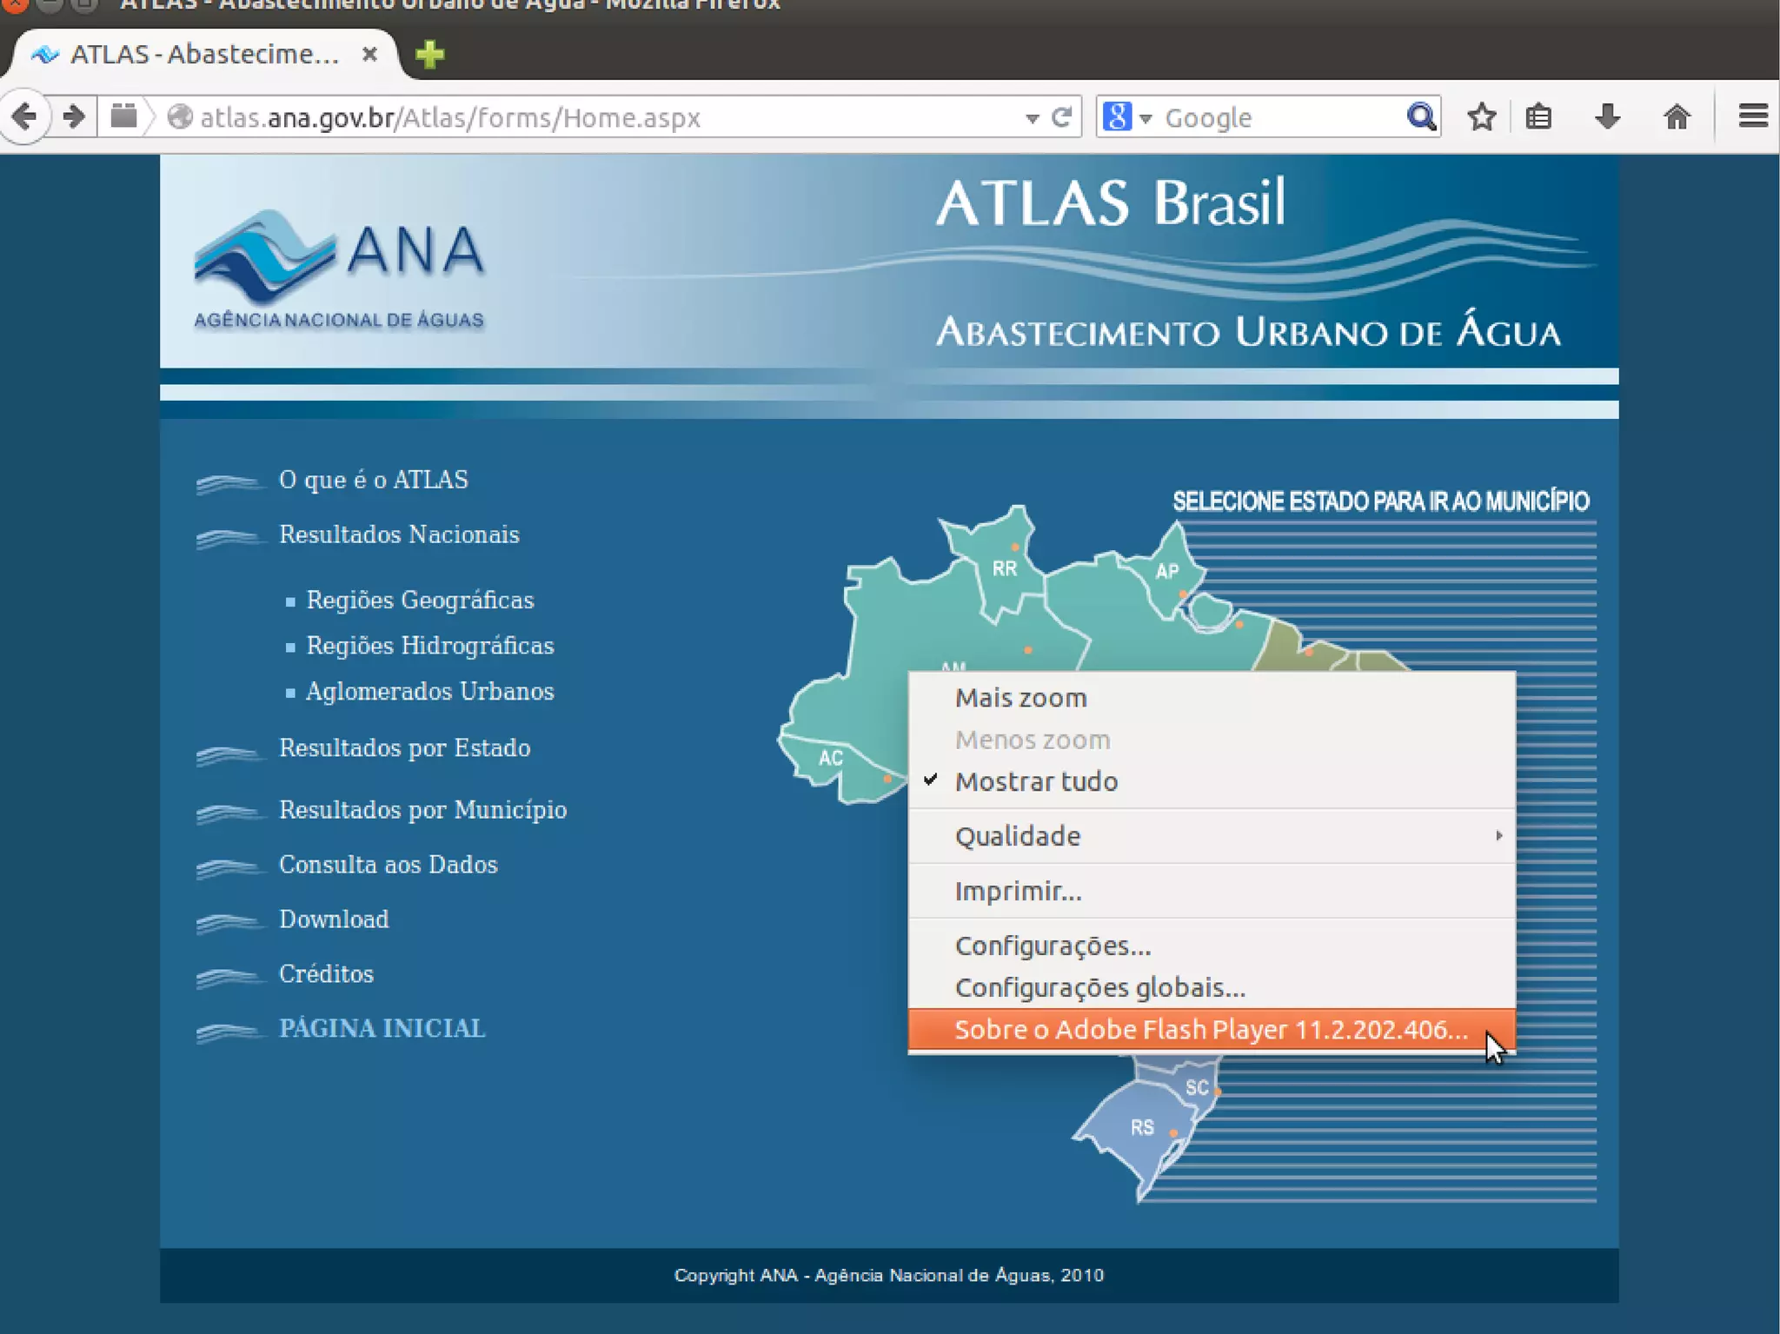The width and height of the screenshot is (1780, 1334).
Task: Go to Firefox home page icon
Action: click(1677, 116)
